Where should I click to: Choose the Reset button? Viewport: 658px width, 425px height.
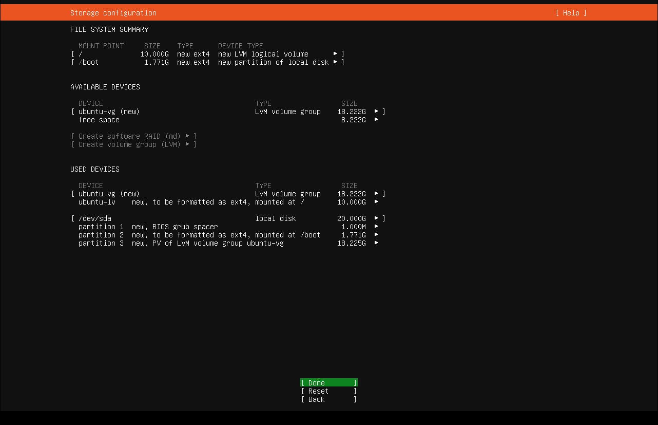click(x=329, y=391)
